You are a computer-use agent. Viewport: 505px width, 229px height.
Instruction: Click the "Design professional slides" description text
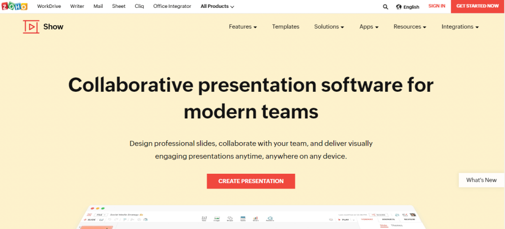point(251,150)
